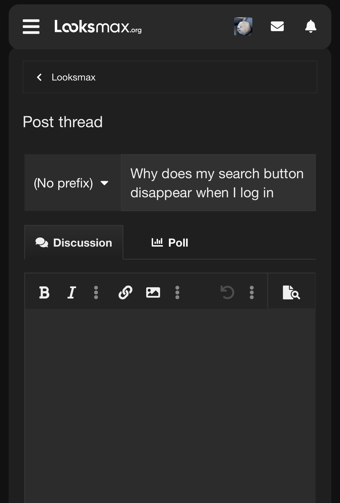The image size is (340, 503).
Task: Insert an image with the picture icon
Action: pos(153,292)
